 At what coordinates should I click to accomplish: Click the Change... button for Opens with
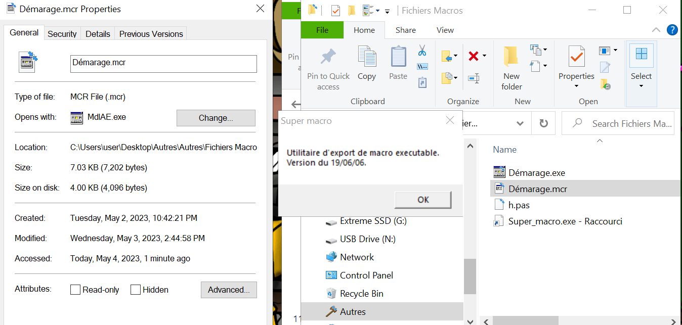216,118
